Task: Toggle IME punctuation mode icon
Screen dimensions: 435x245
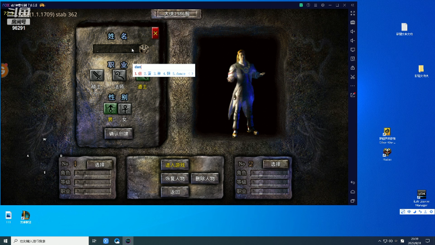Action: click(420, 212)
